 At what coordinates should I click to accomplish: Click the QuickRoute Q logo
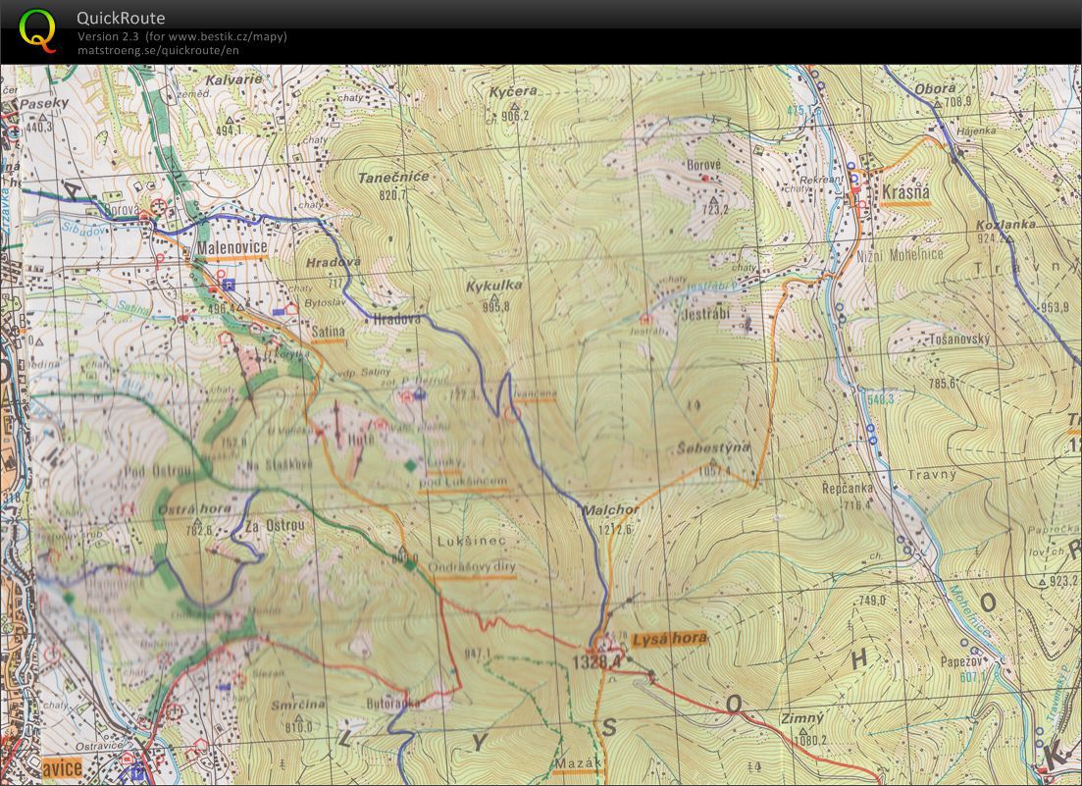coord(36,31)
